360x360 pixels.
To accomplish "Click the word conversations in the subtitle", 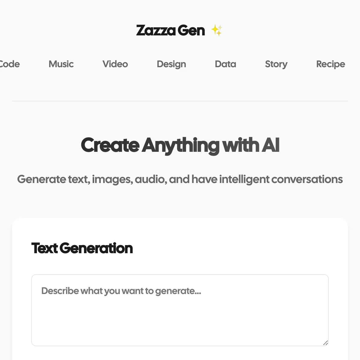I will 307,179.
